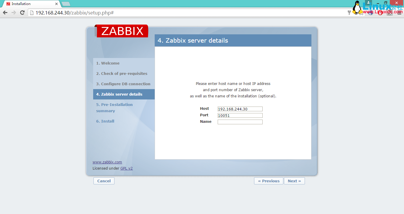This screenshot has width=404, height=214.
Task: Click the globe extension icon in toolbar
Action: [x=371, y=12]
